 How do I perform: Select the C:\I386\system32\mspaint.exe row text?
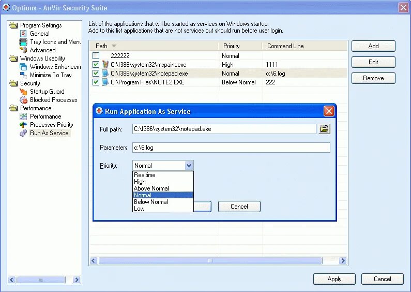point(148,65)
